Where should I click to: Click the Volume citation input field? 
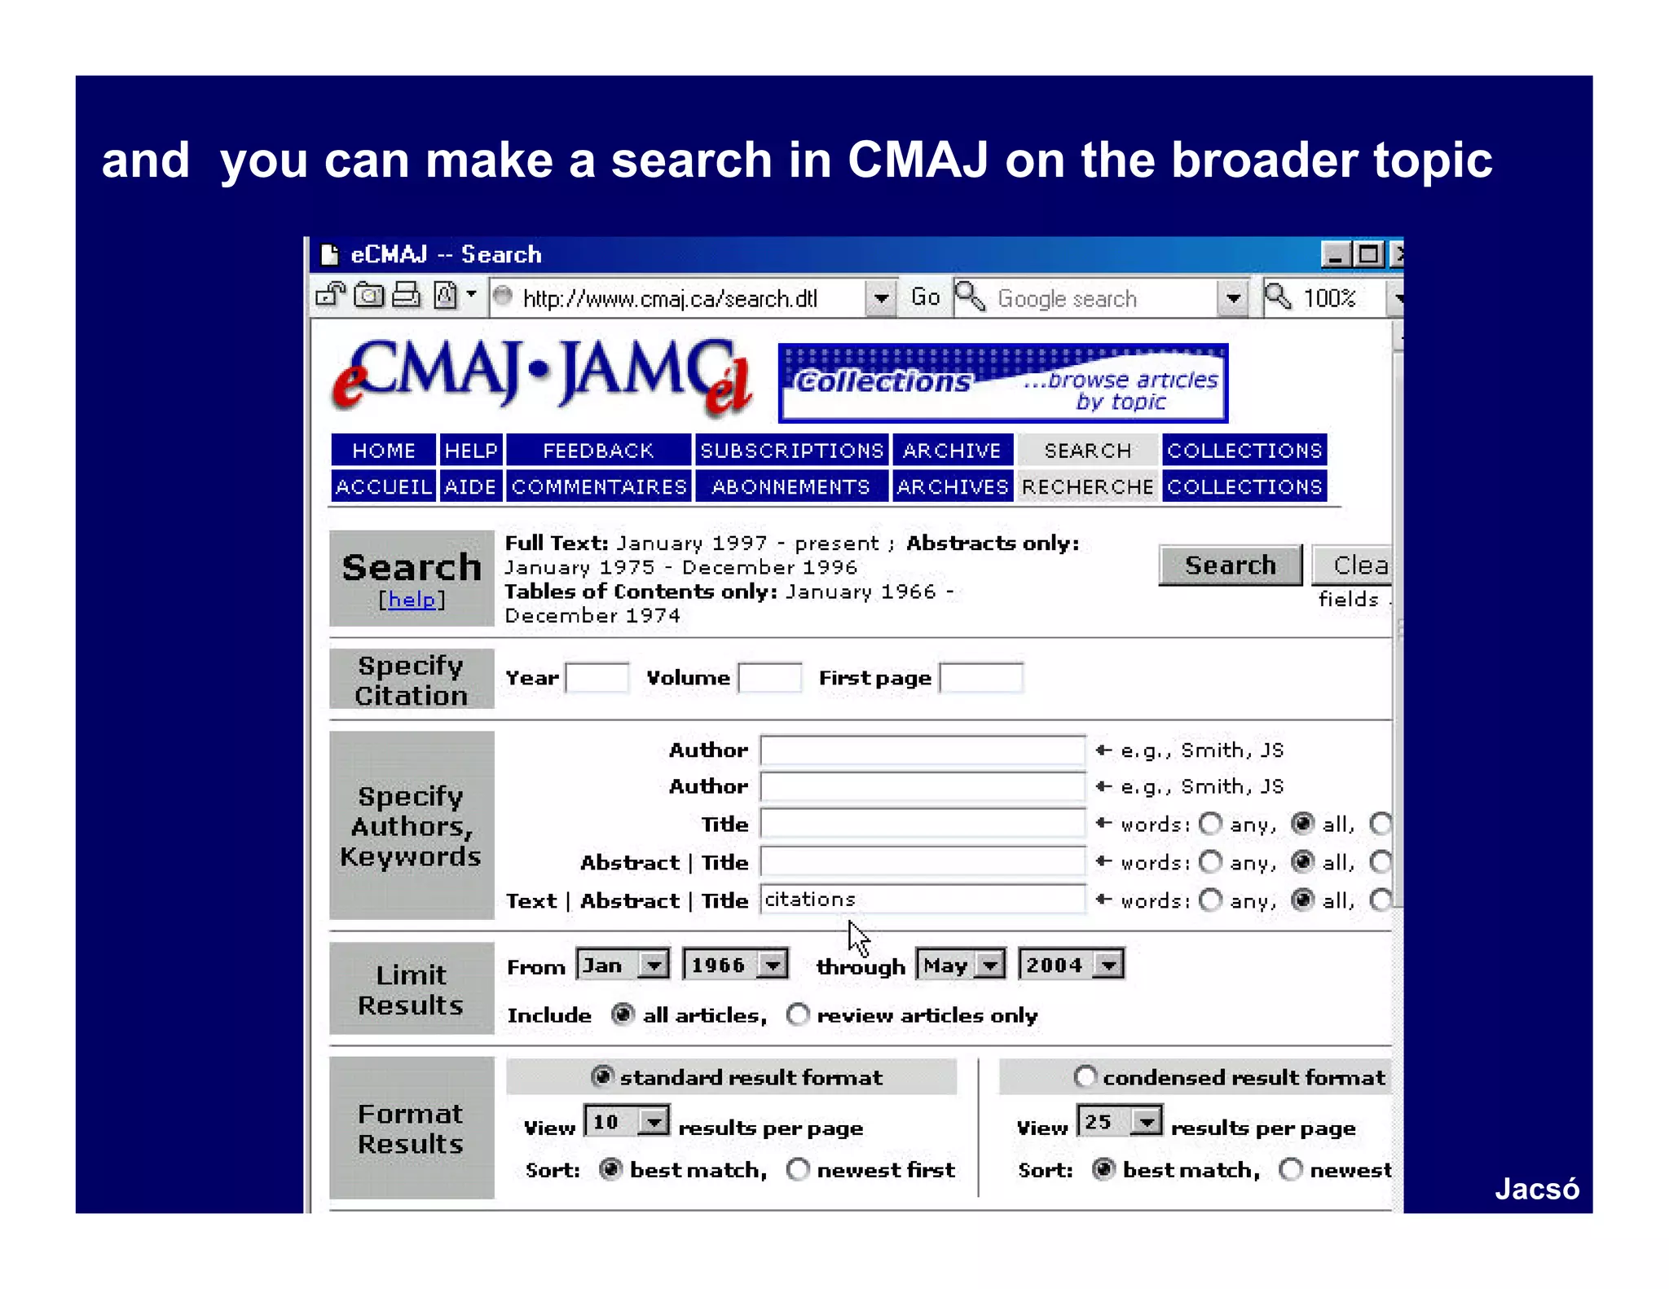pyautogui.click(x=769, y=678)
